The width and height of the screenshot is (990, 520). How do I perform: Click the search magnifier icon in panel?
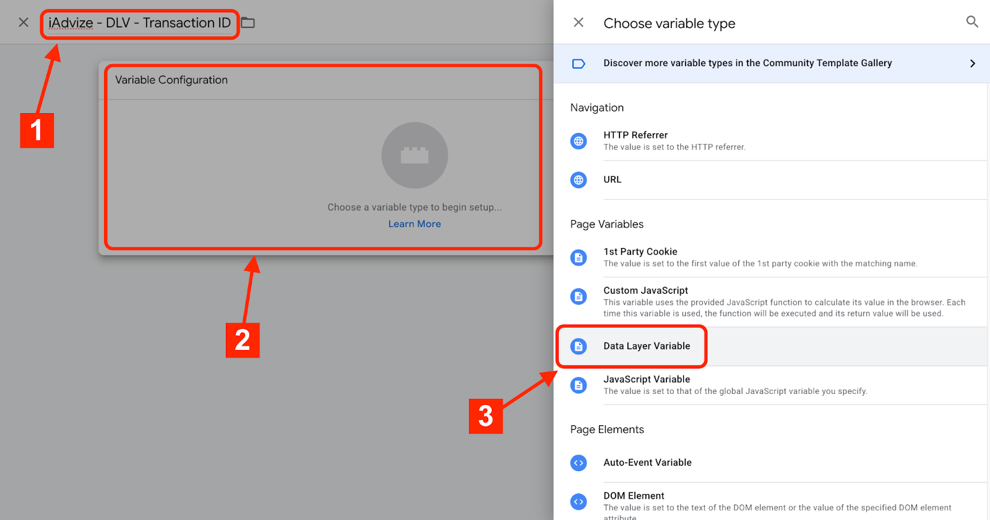coord(972,22)
